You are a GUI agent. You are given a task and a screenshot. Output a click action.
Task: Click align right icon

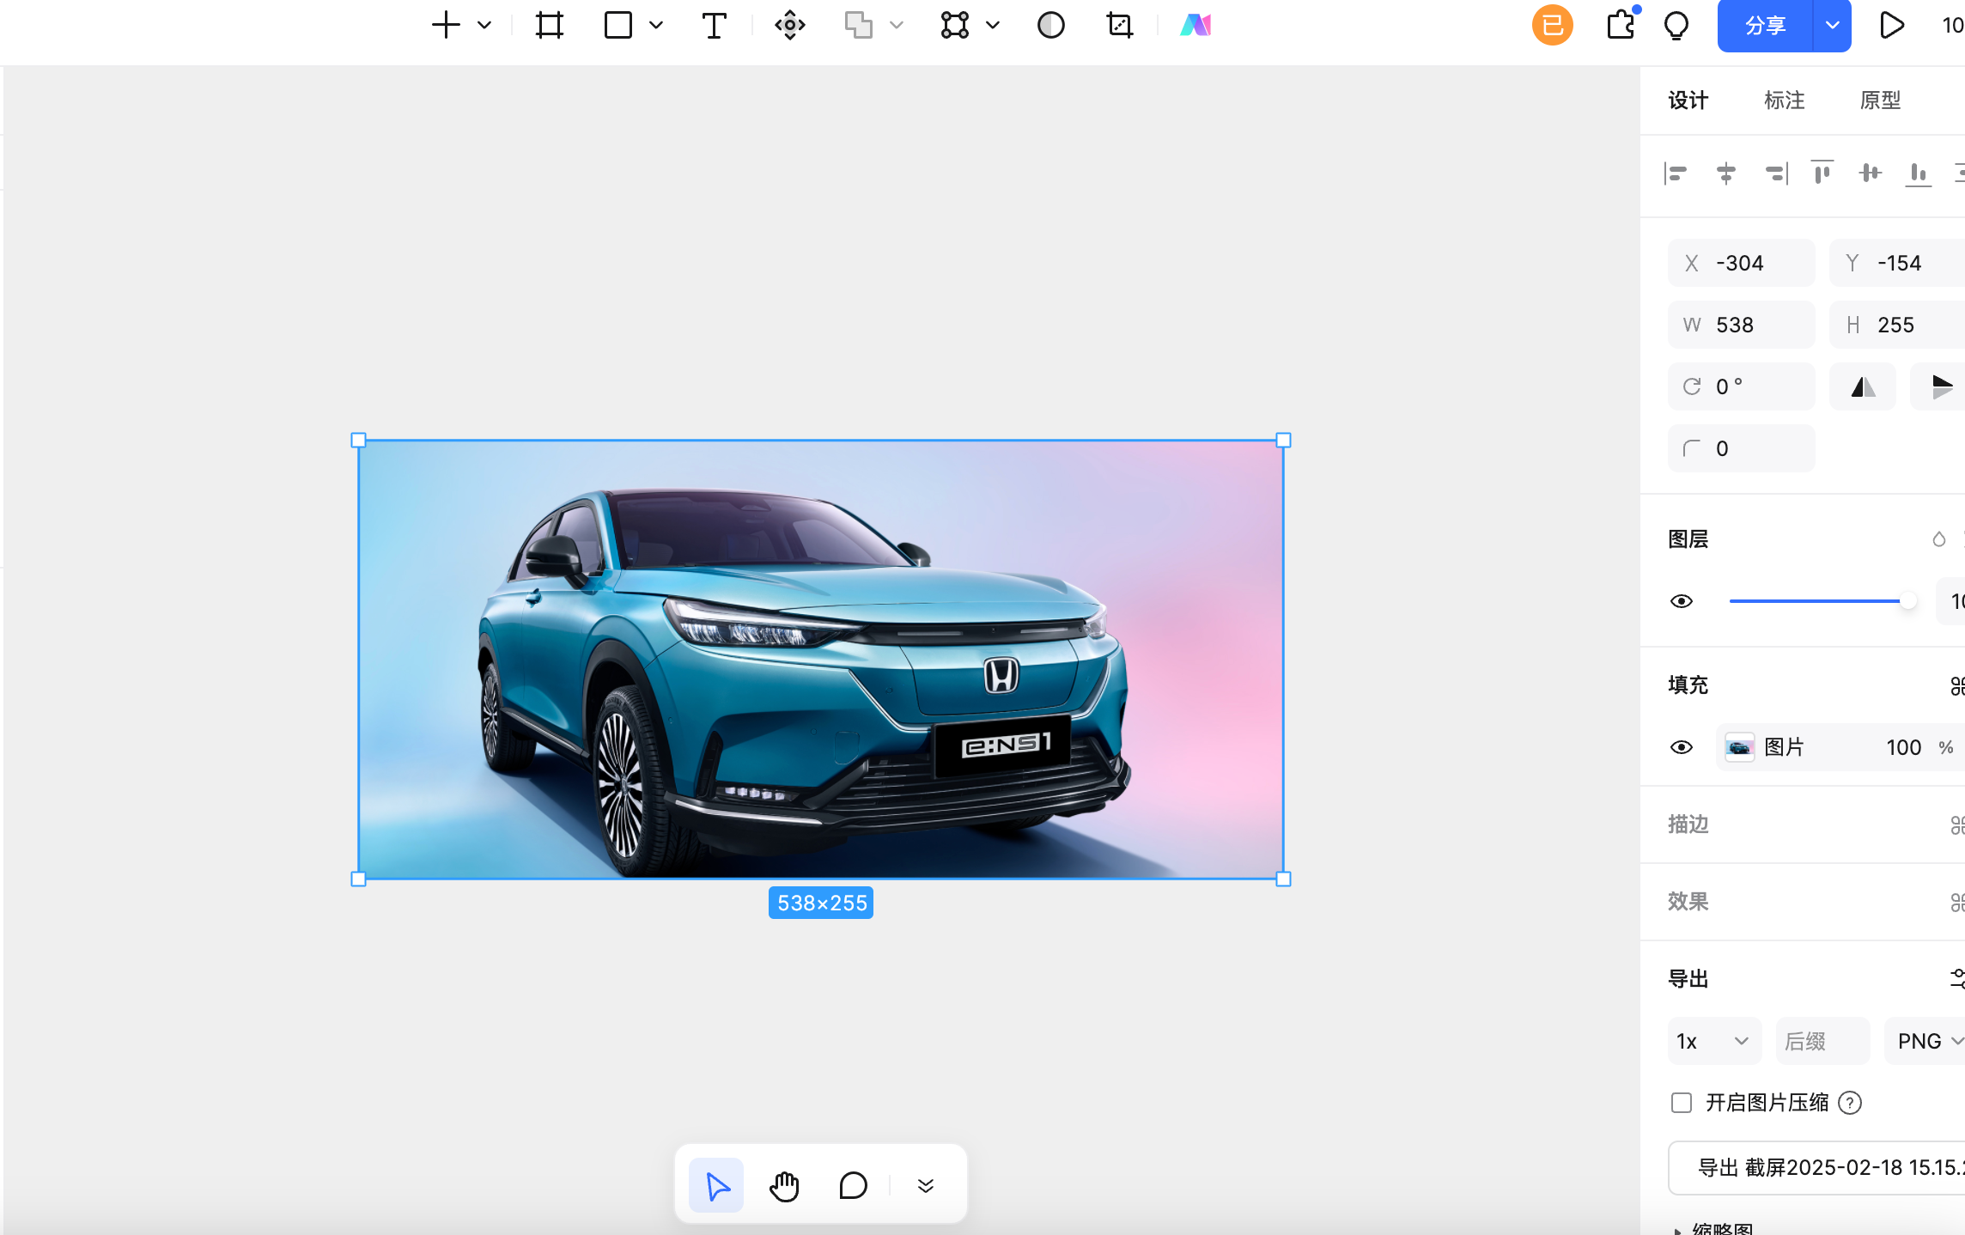[1775, 173]
